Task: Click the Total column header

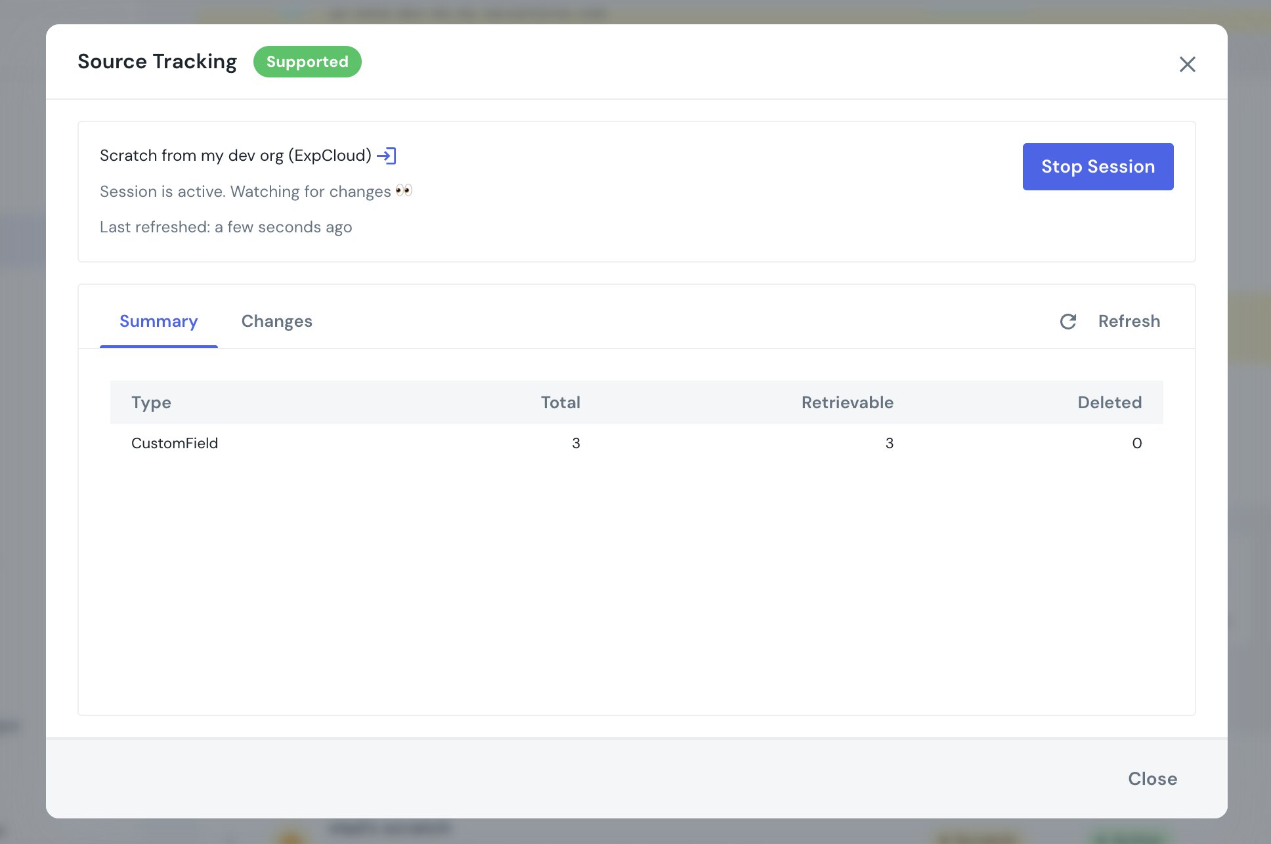Action: [560, 402]
